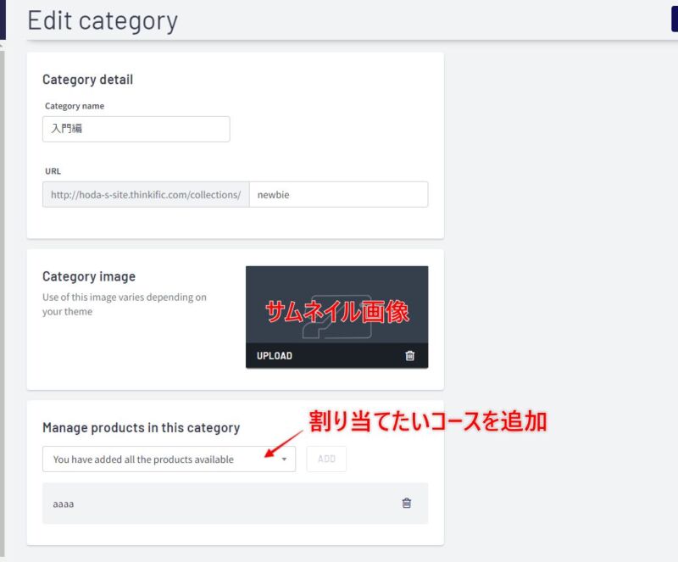Click the Category name label
The image size is (678, 562).
[x=75, y=106]
